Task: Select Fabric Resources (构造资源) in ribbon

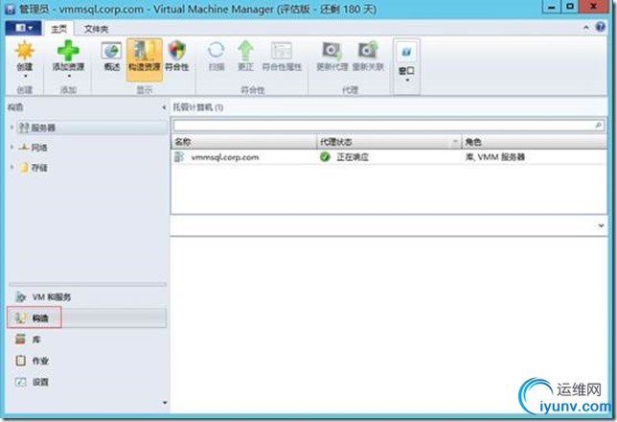Action: point(145,59)
